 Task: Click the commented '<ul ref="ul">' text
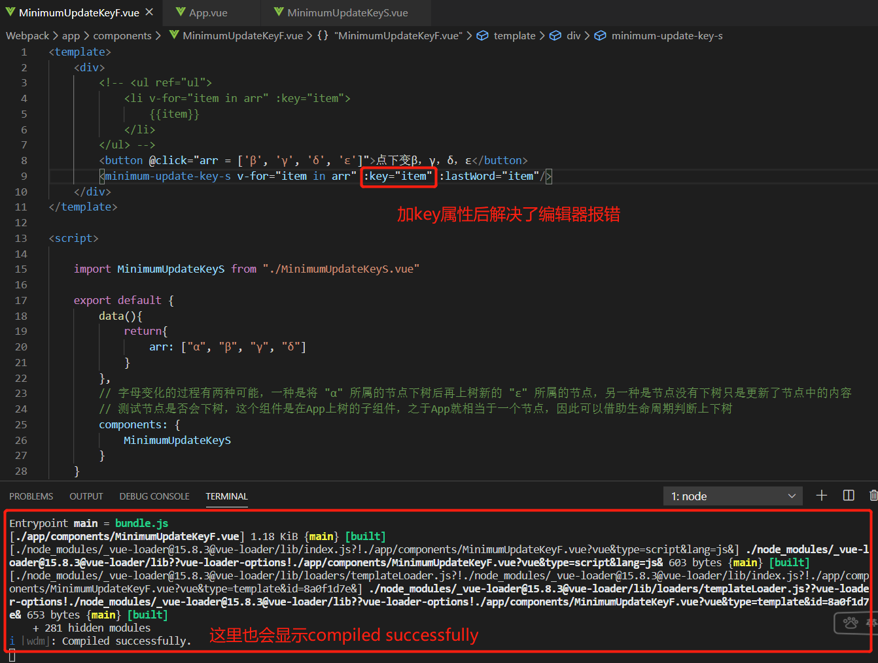click(x=171, y=82)
